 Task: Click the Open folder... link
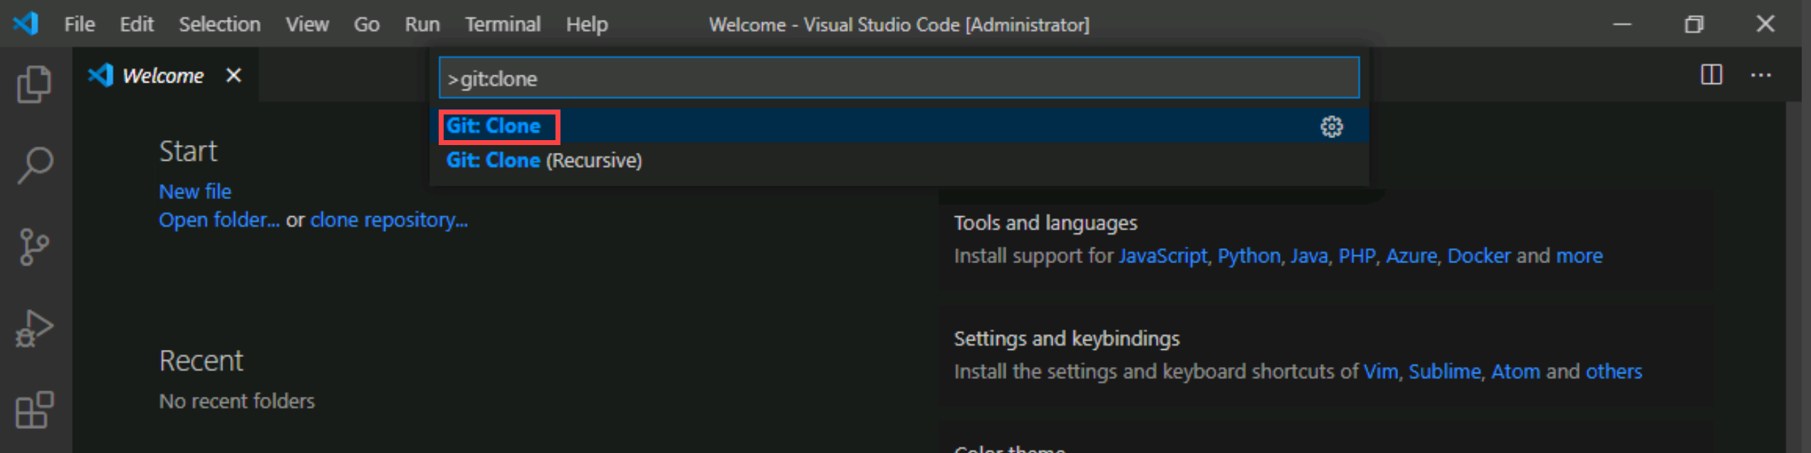point(219,220)
